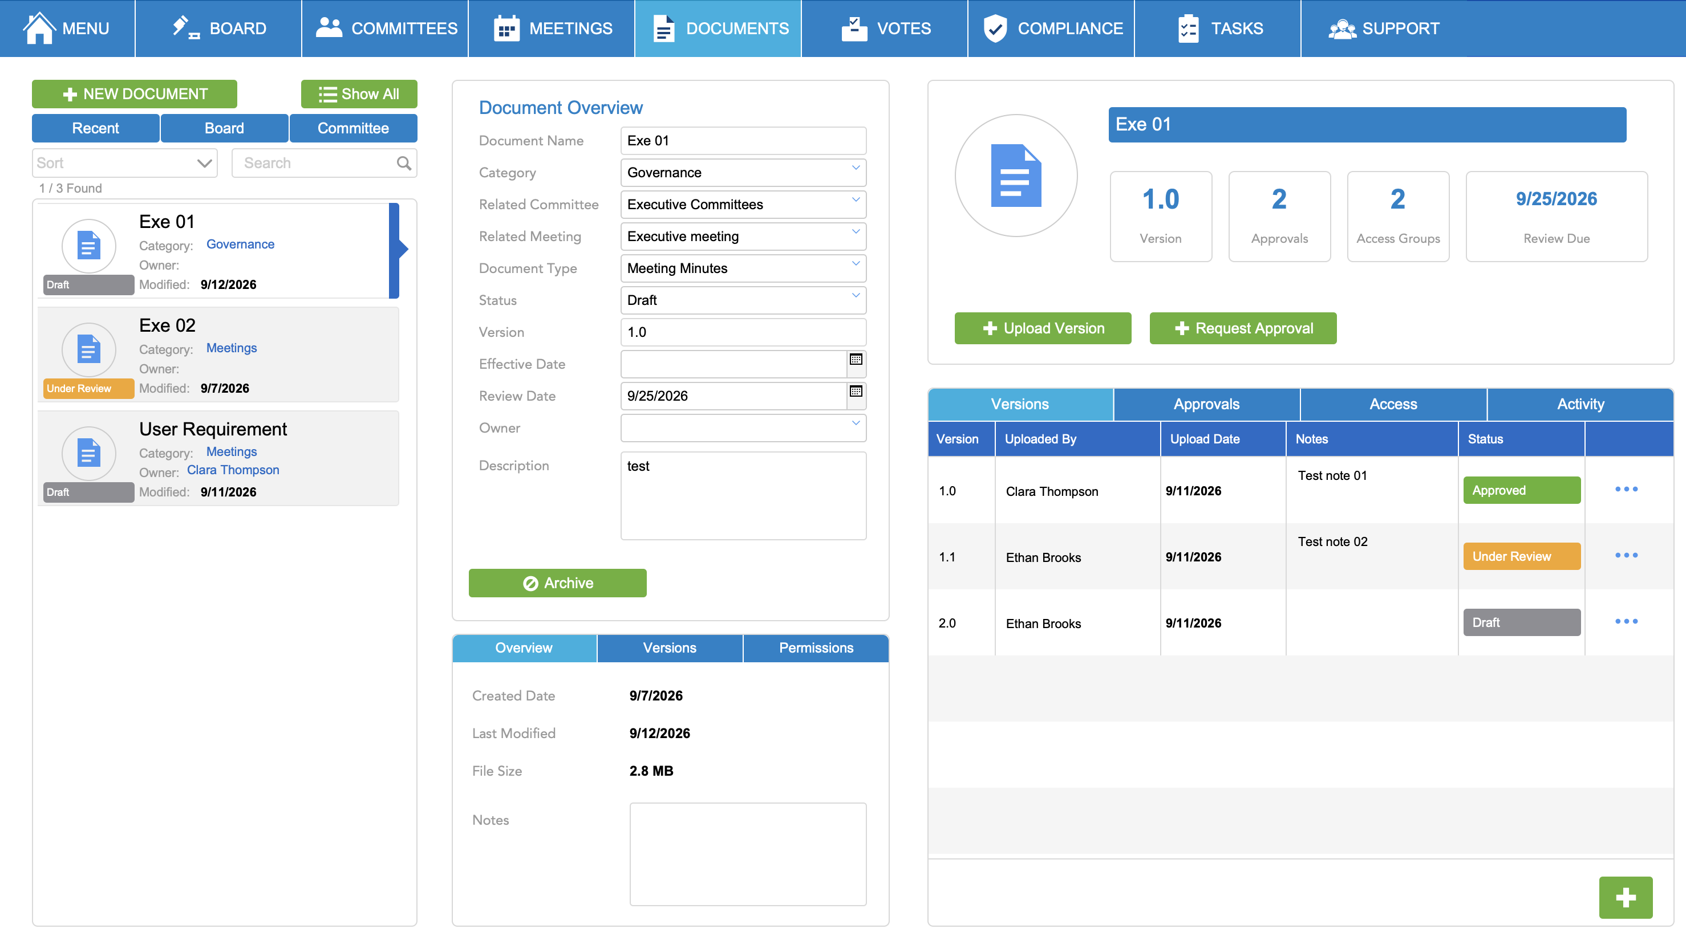The image size is (1686, 937).
Task: Open the Category dropdown showing Governance
Action: pos(743,173)
